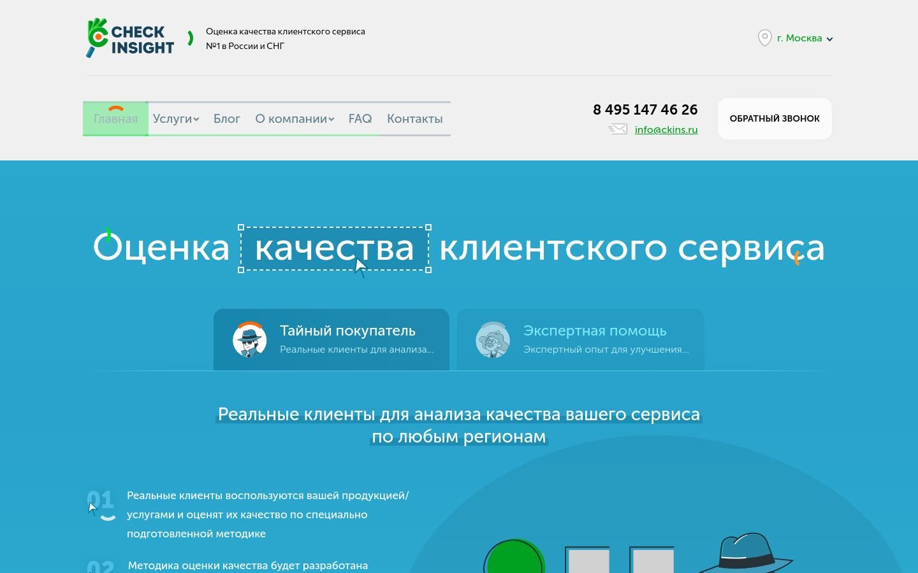Image resolution: width=918 pixels, height=573 pixels.
Task: Click the tagline №1 в России и СНГ
Action: 245,46
